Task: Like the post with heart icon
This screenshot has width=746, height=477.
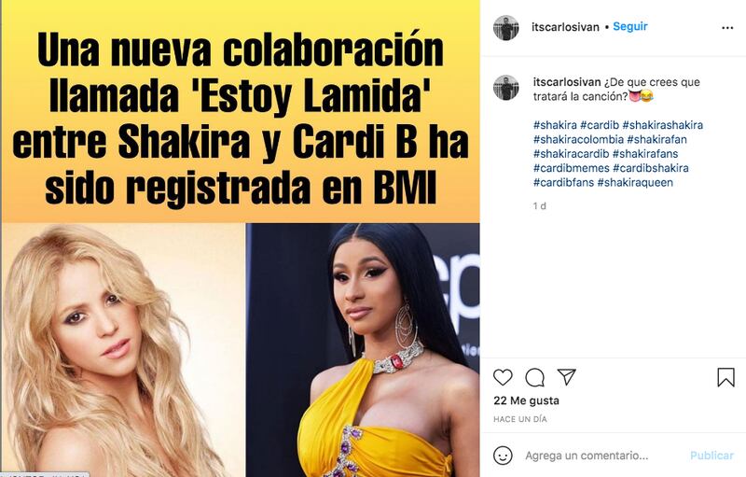Action: (x=503, y=377)
